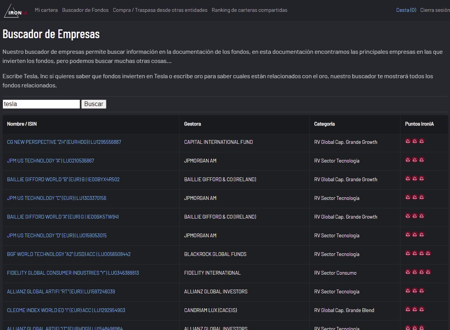Click first point icon in ALLIANZ GLOBAL ARTIFI "RT" row
This screenshot has width=450, height=330.
click(408, 290)
